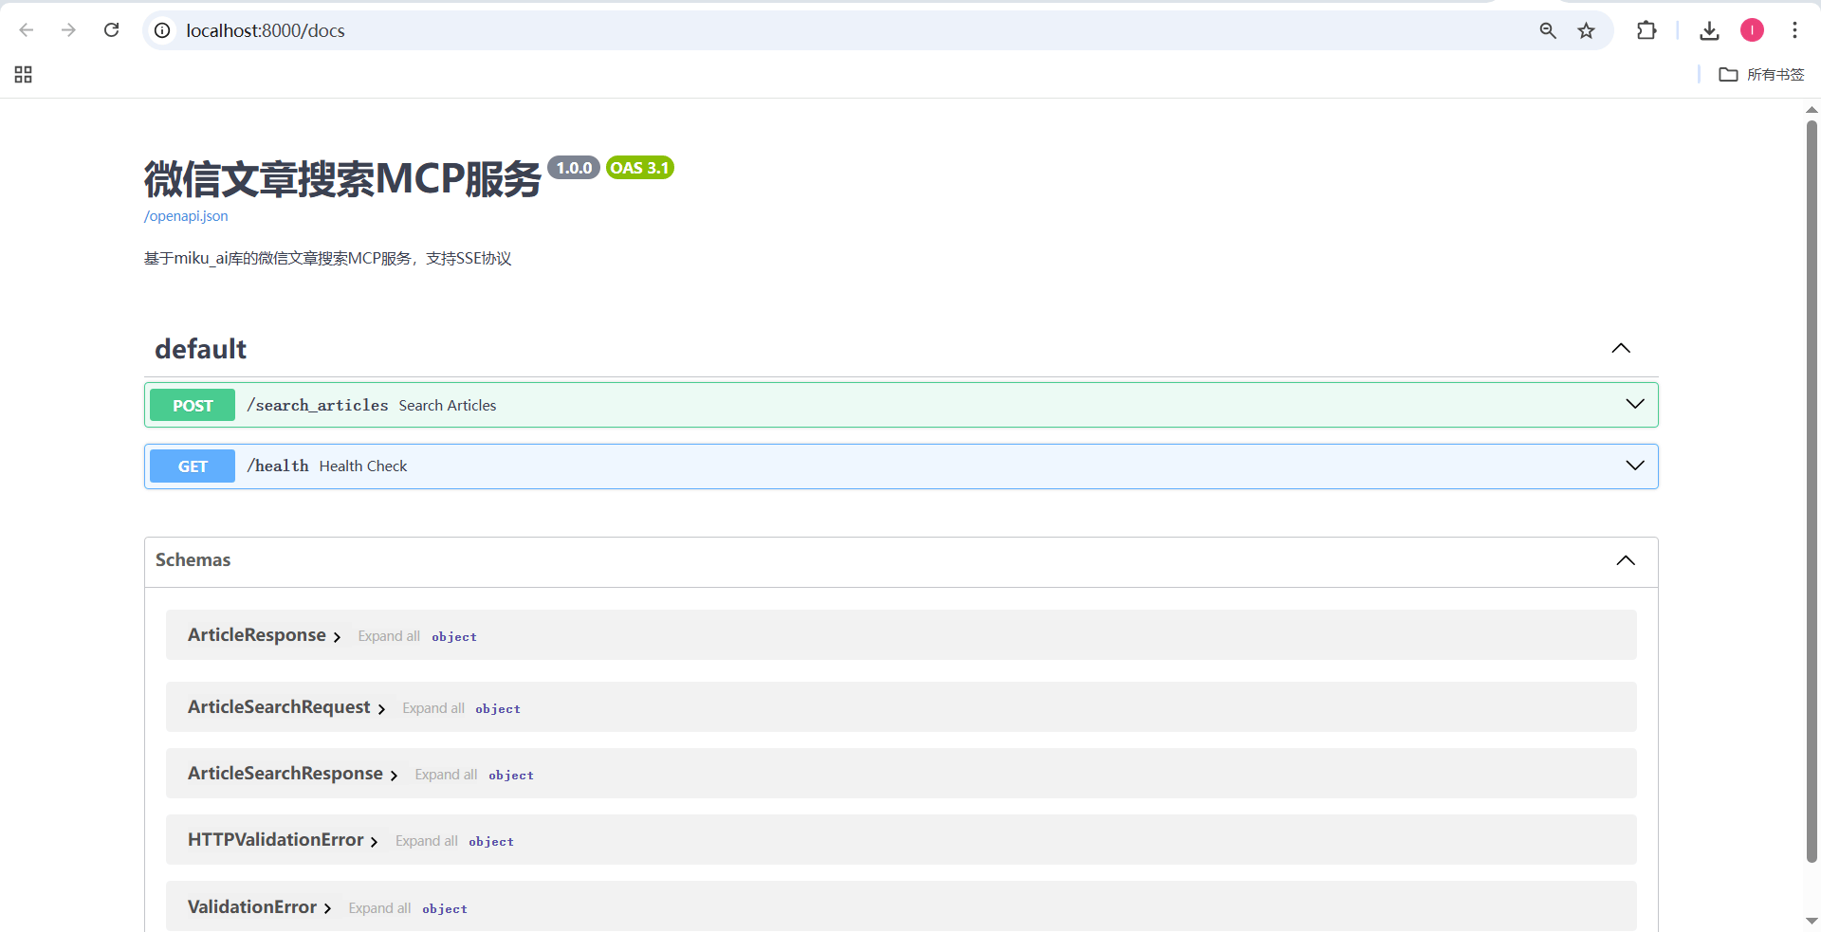
Task: Open the zoom magnifier in address bar
Action: tap(1548, 30)
